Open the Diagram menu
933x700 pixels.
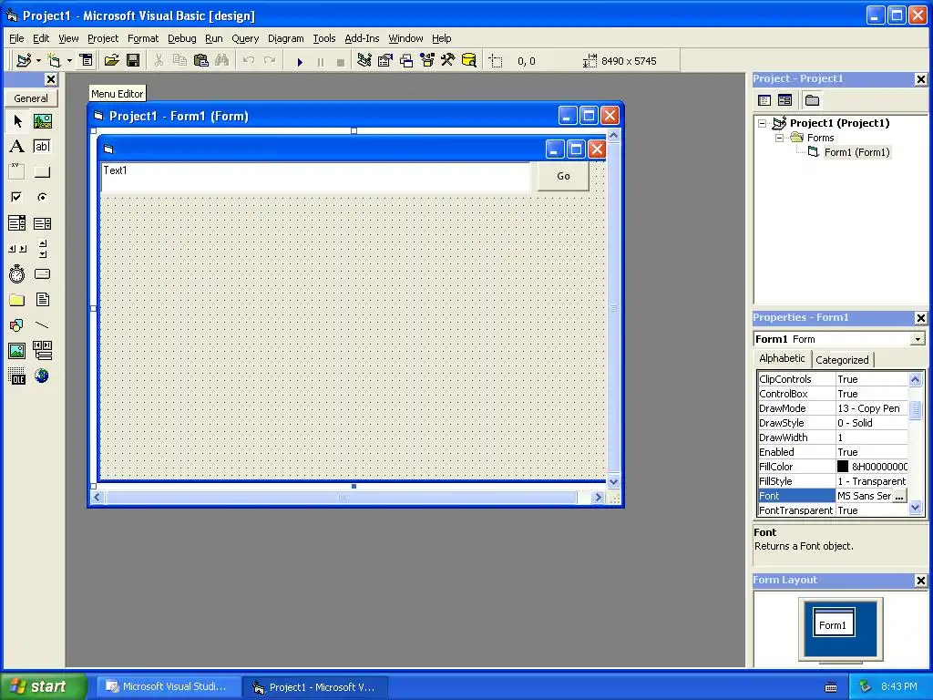(285, 38)
